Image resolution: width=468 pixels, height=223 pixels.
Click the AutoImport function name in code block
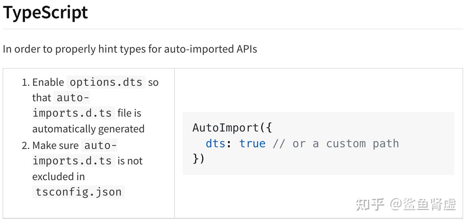click(225, 127)
